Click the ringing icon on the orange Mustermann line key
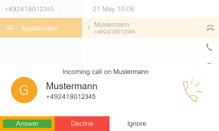Screen dimensions: 219x131 click(x=10, y=28)
